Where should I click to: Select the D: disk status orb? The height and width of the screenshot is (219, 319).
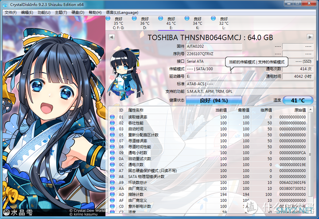tap(134, 19)
